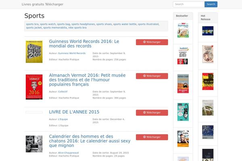Viewport: 242px width, 161px height.
Task: Click the 256 pages page count text
Action: pos(109,60)
